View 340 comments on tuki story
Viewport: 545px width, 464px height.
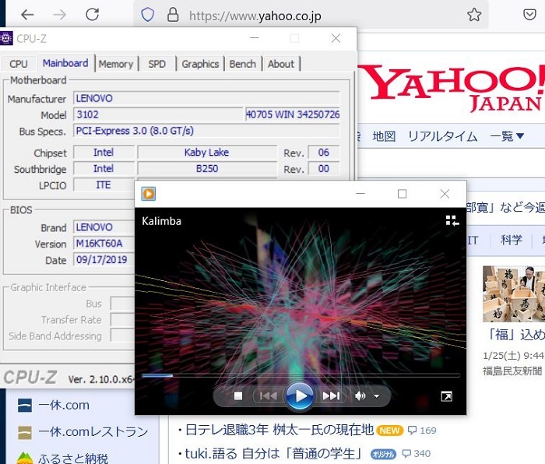416,454
